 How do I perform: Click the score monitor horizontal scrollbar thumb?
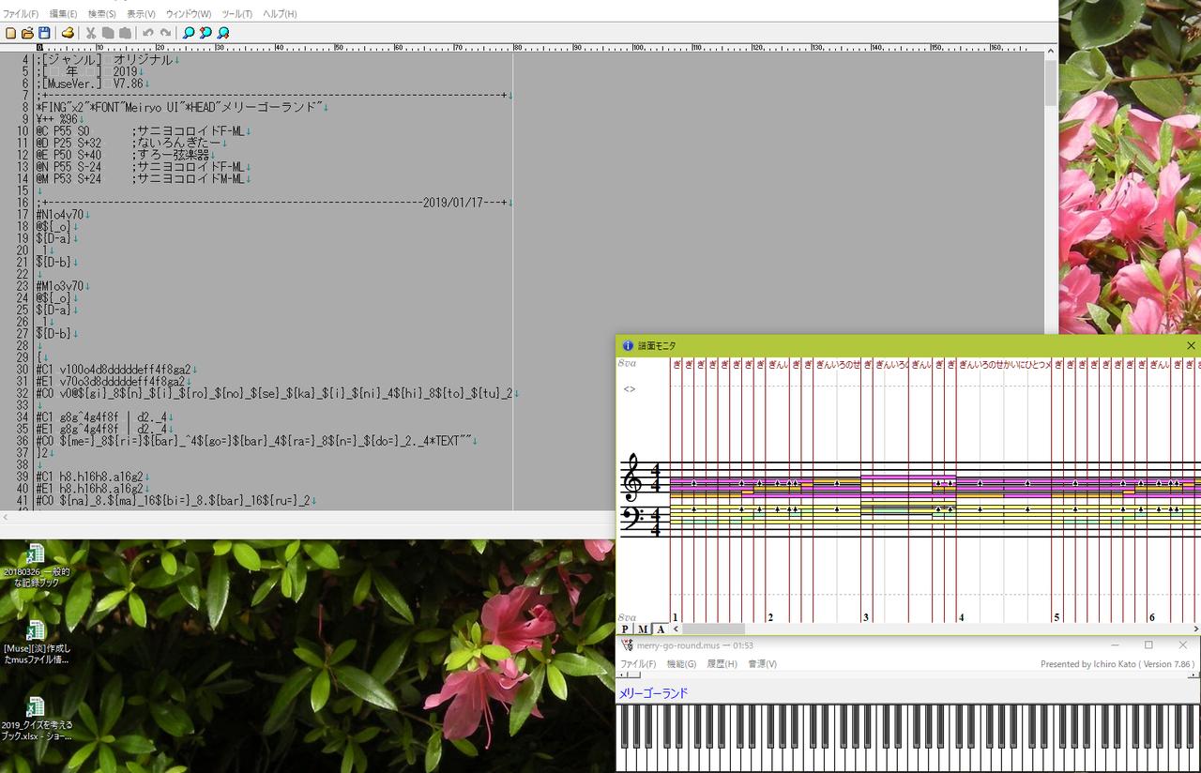tap(715, 629)
